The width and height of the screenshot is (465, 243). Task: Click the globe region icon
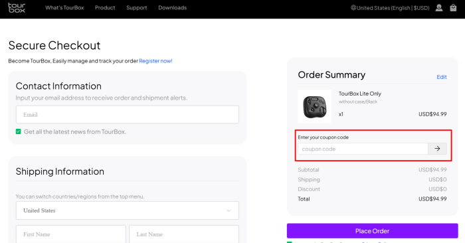click(x=353, y=8)
